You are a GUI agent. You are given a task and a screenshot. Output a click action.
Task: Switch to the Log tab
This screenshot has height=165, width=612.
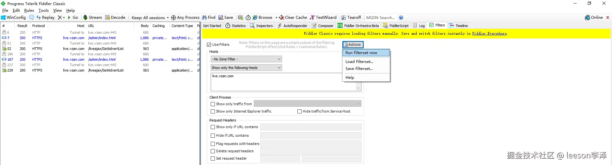[x=419, y=26]
